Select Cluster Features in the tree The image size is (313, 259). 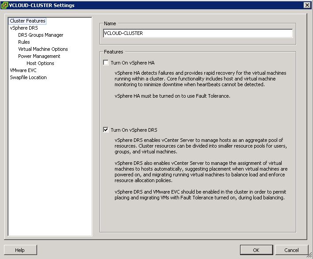coord(27,21)
